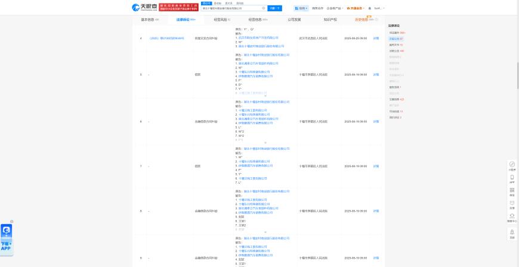
Task: Select the first search-type tab above the search box
Action: point(206,3)
